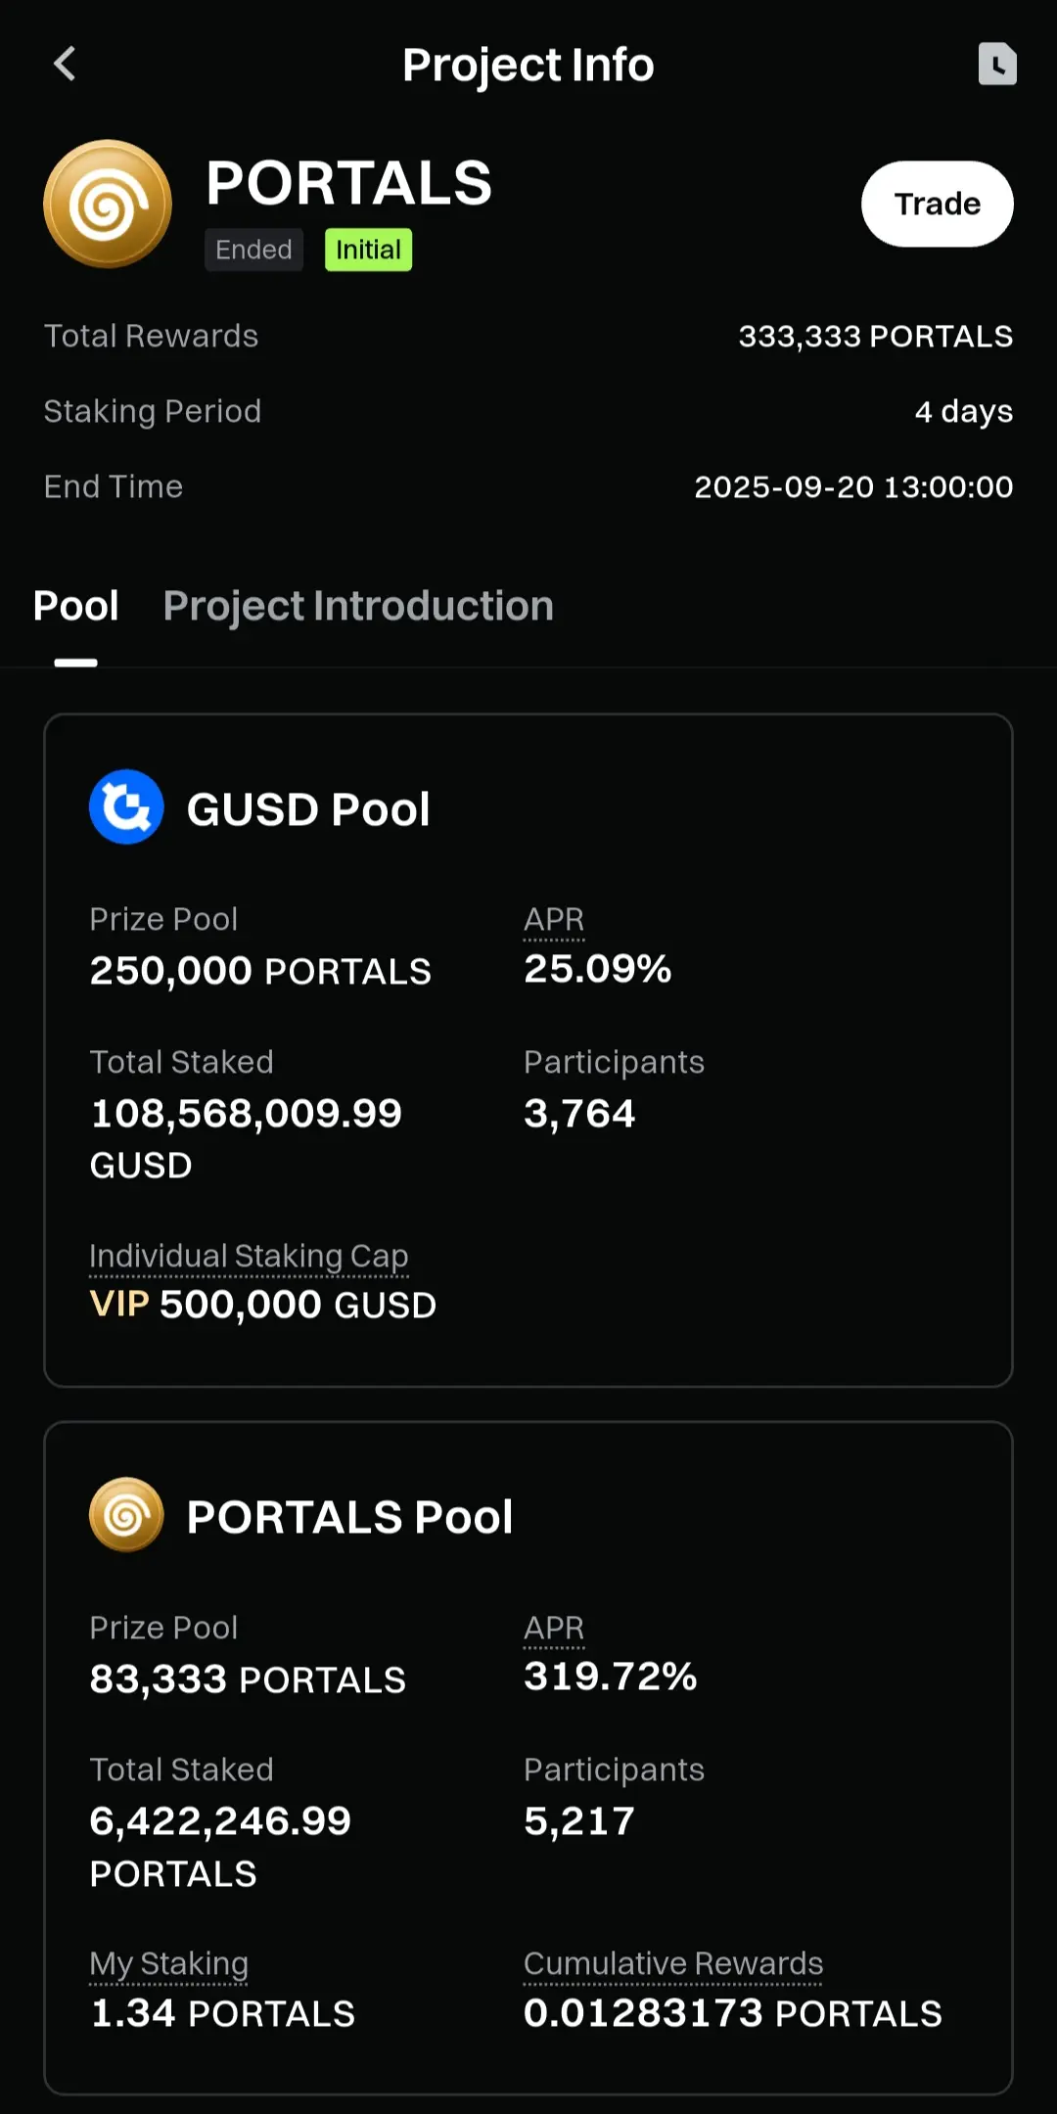Open the GUSD Pool heading
Viewport: 1057px width, 2114px height.
click(308, 809)
